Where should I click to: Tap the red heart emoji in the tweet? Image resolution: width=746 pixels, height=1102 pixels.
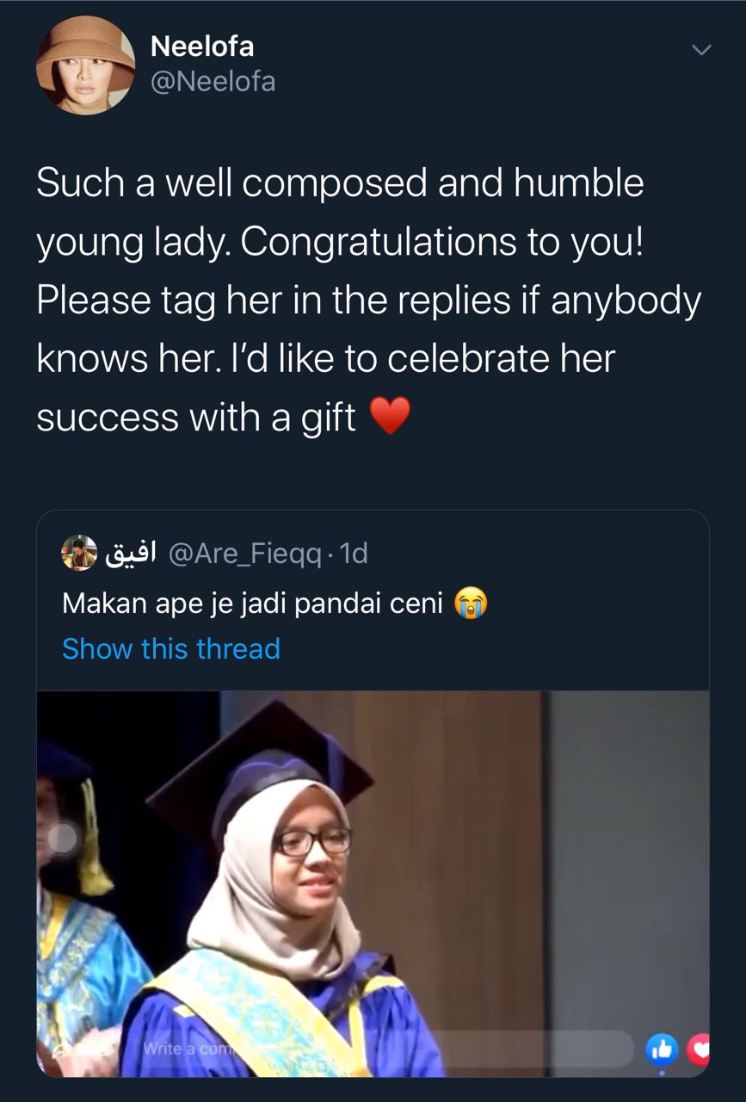coord(389,418)
